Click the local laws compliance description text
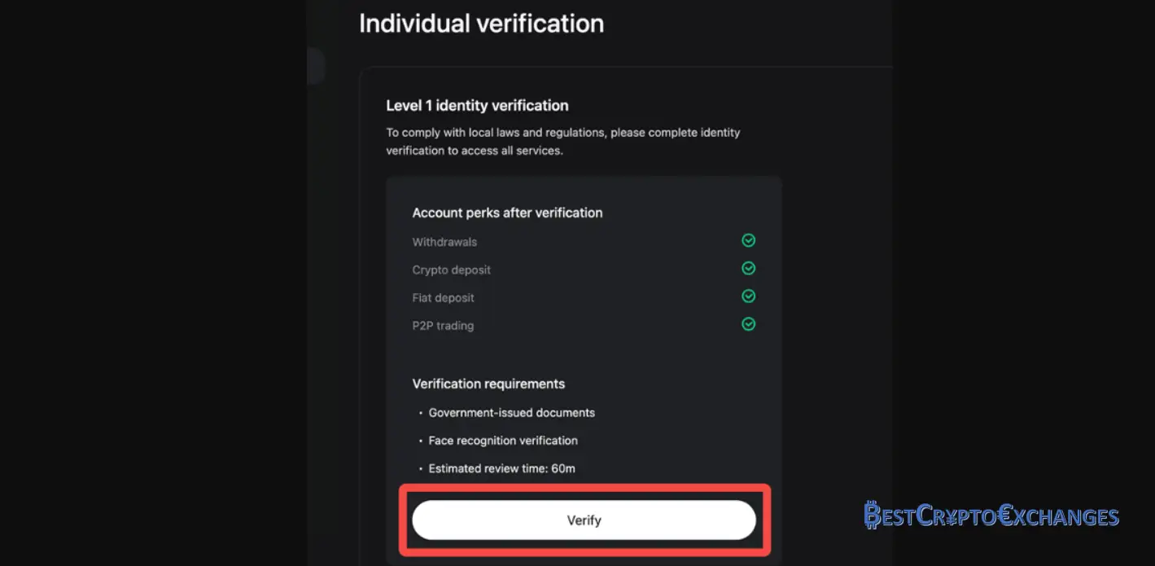The width and height of the screenshot is (1155, 566). click(562, 141)
